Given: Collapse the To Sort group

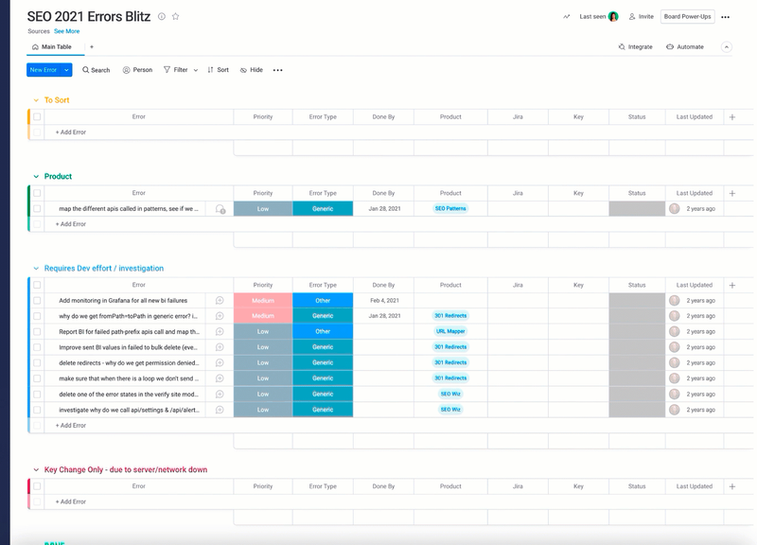Looking at the screenshot, I should [36, 100].
